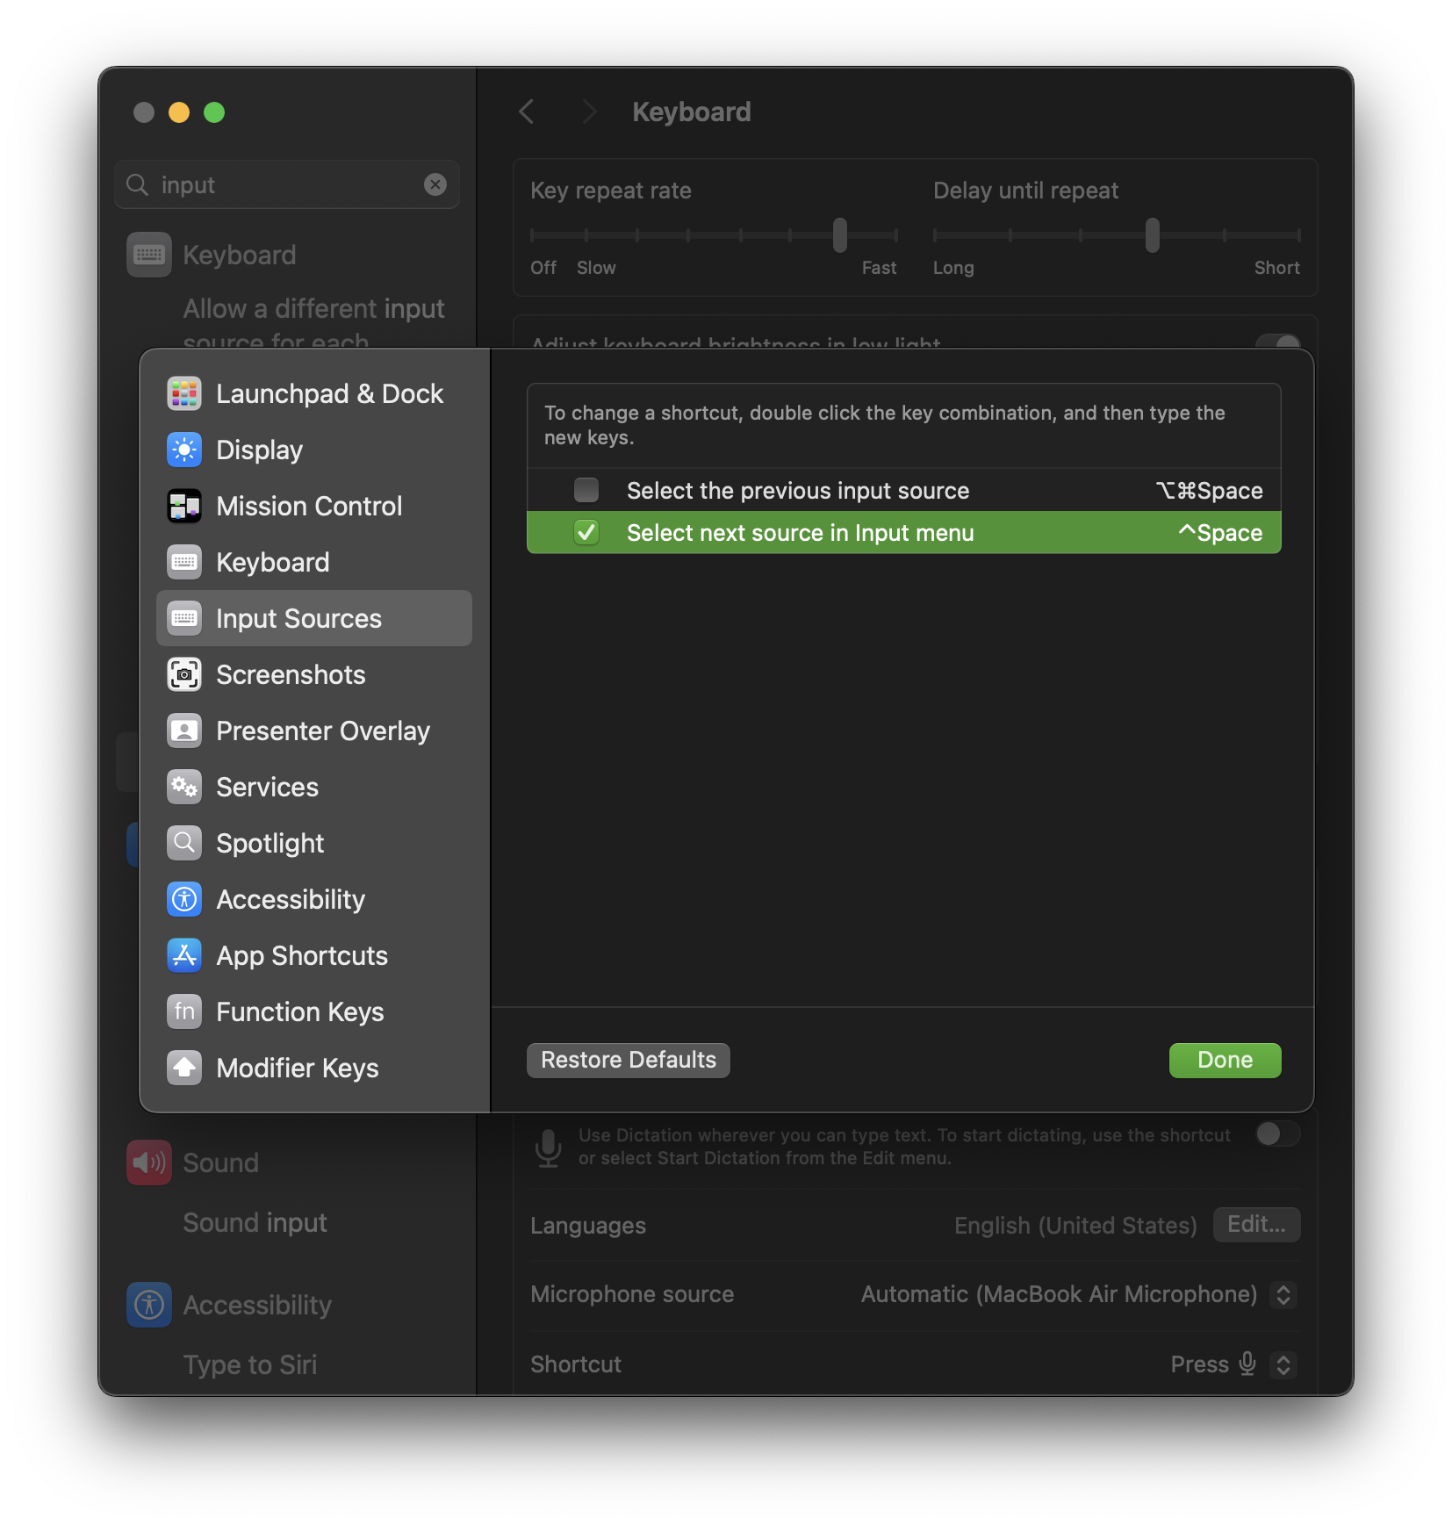Click the search field containing input
The width and height of the screenshot is (1452, 1526).
tap(287, 184)
